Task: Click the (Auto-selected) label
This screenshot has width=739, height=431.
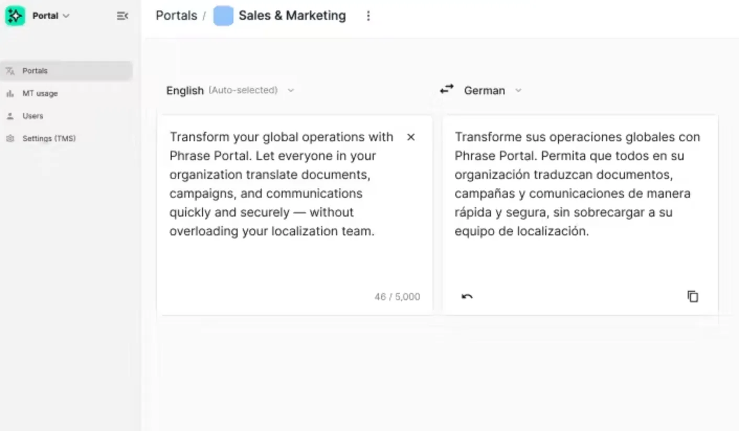Action: click(243, 90)
